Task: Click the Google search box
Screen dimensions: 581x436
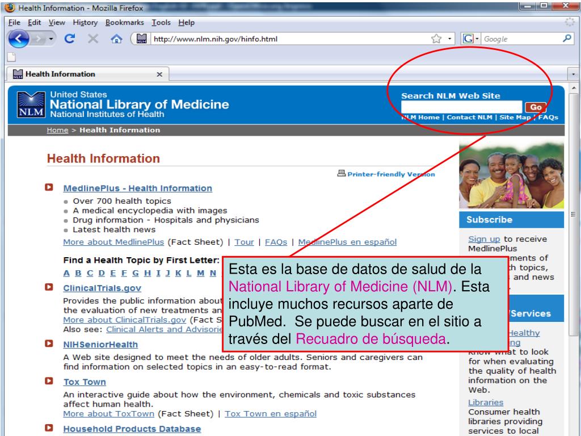Action: click(521, 39)
